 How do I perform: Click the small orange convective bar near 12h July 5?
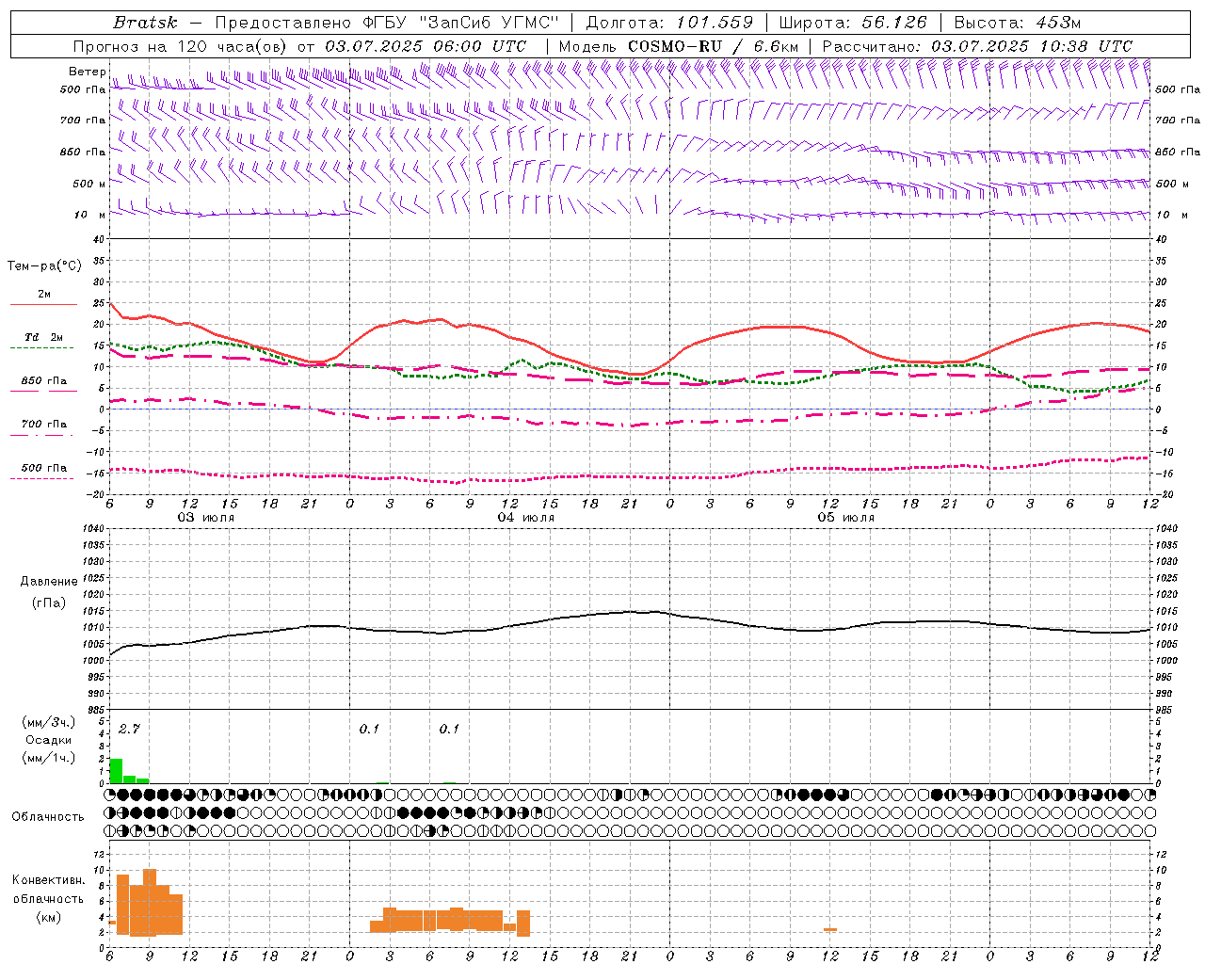pos(829,930)
